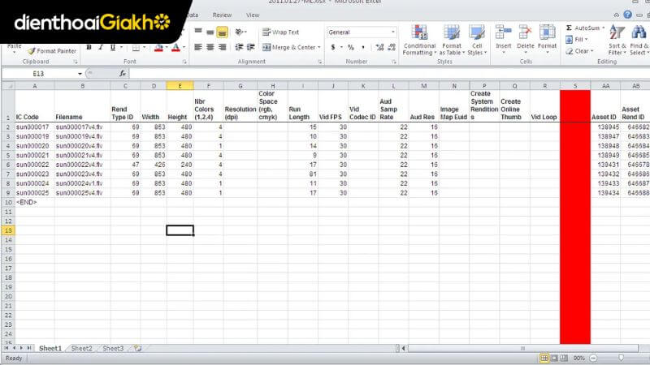
Task: Open the General number format combo box
Action: 362,32
